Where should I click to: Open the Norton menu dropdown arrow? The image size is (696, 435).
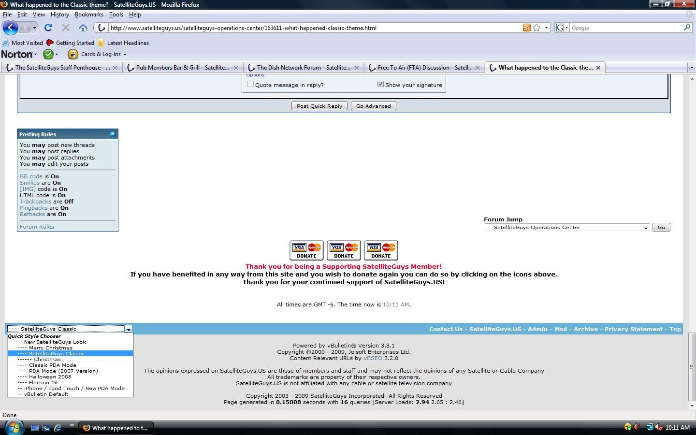35,55
